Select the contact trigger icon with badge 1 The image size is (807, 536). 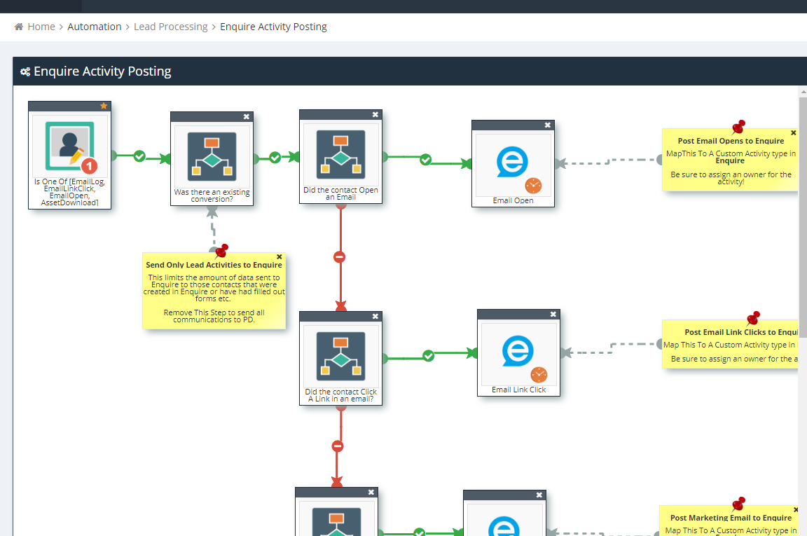tap(70, 146)
